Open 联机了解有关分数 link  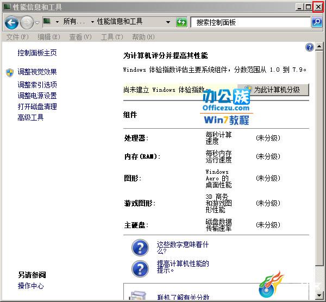click(x=183, y=297)
